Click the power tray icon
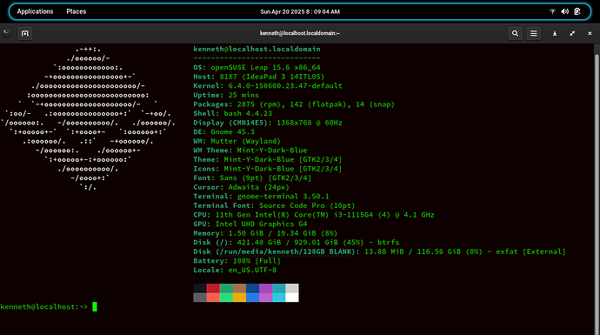 tap(577, 11)
